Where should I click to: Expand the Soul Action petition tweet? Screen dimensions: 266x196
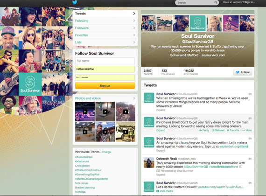[x=161, y=151]
